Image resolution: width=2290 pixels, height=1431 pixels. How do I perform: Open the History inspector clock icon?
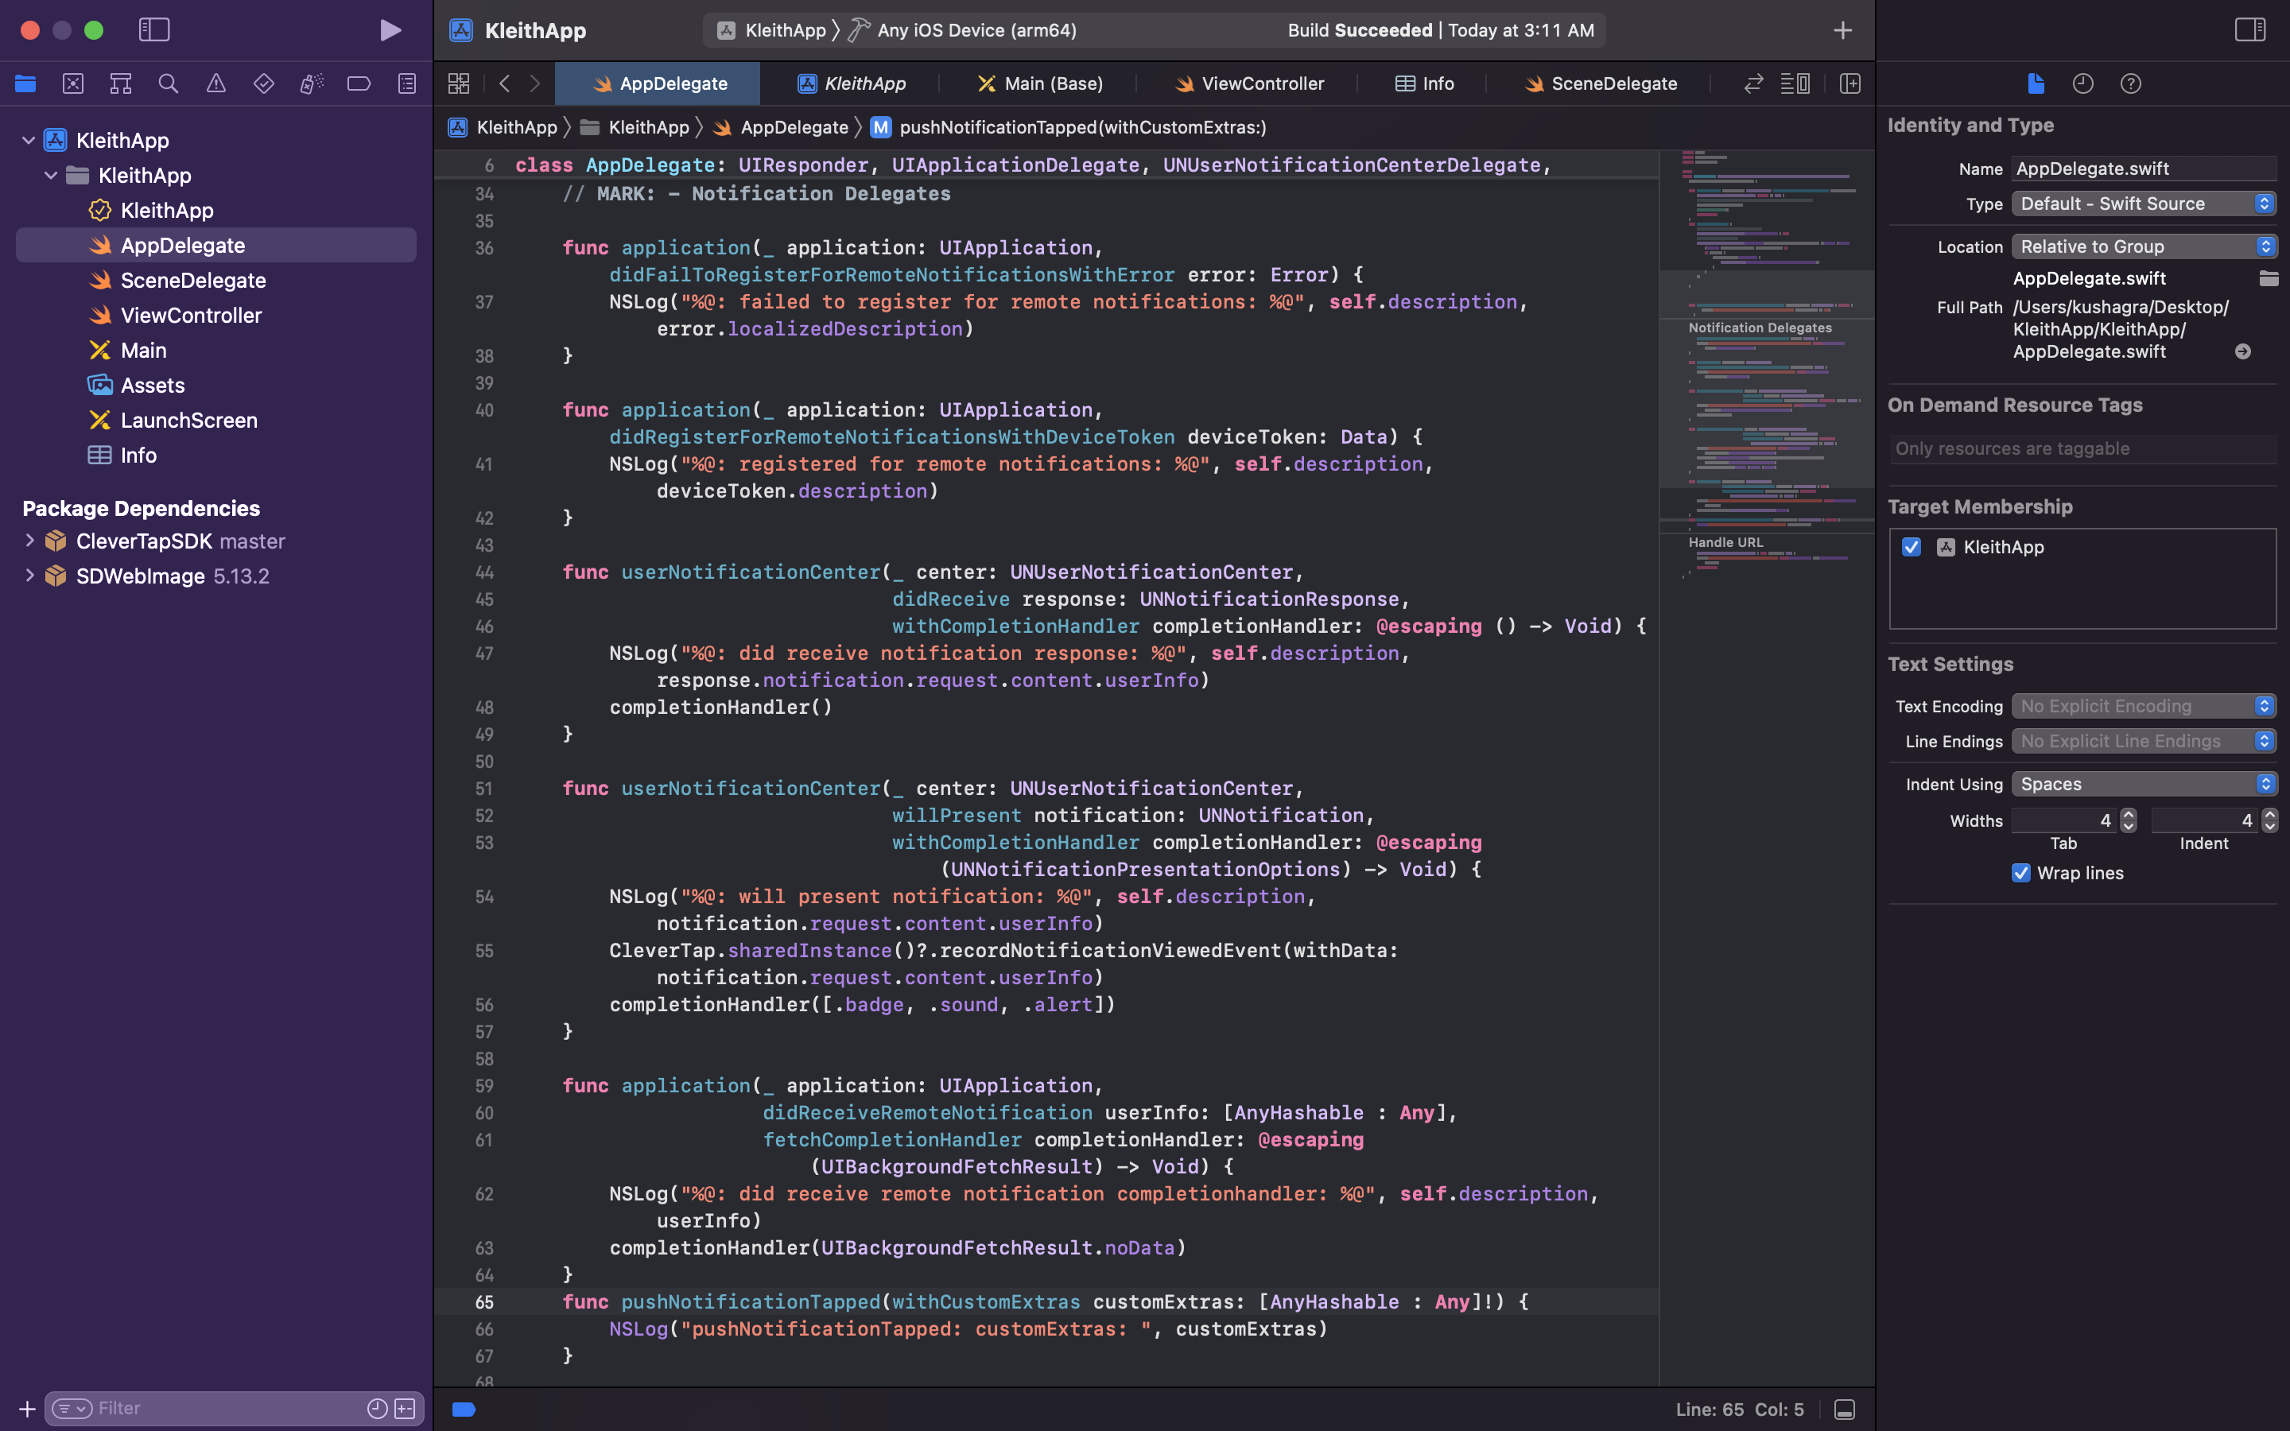2082,83
